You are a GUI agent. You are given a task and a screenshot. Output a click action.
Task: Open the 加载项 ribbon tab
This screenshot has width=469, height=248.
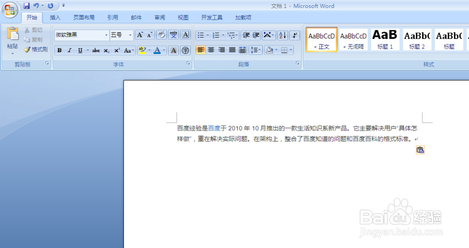click(243, 18)
